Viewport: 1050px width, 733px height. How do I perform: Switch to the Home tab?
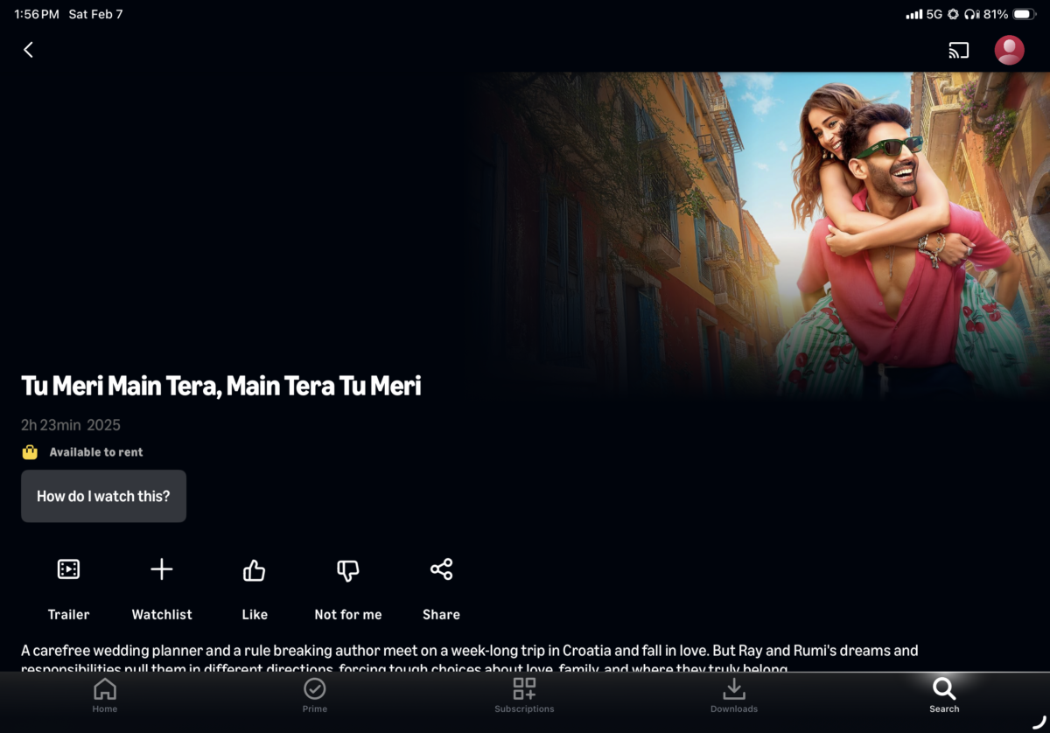(105, 695)
